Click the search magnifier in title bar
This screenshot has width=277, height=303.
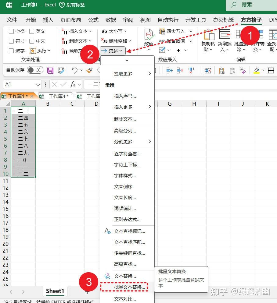click(x=234, y=5)
